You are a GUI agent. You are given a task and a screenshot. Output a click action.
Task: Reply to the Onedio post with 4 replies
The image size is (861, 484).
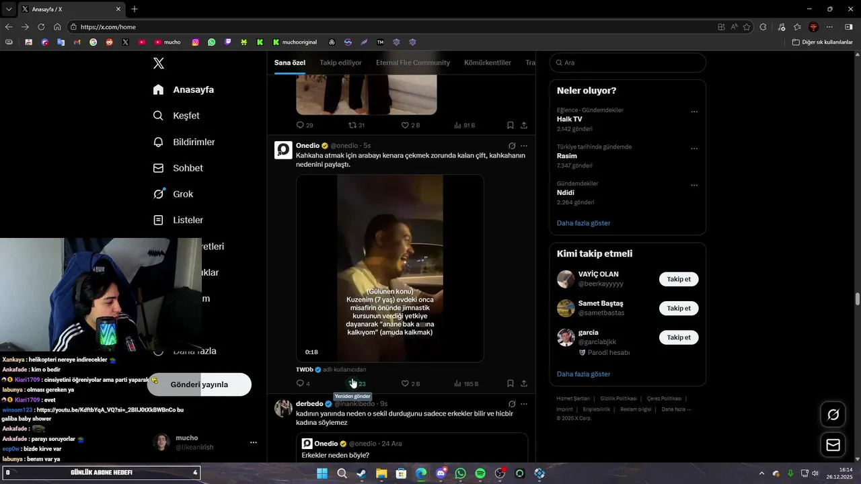[303, 383]
